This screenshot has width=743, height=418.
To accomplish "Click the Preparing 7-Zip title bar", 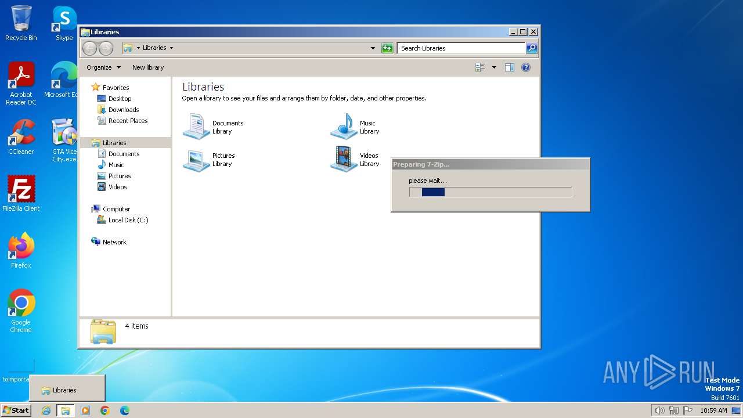I will [x=490, y=164].
